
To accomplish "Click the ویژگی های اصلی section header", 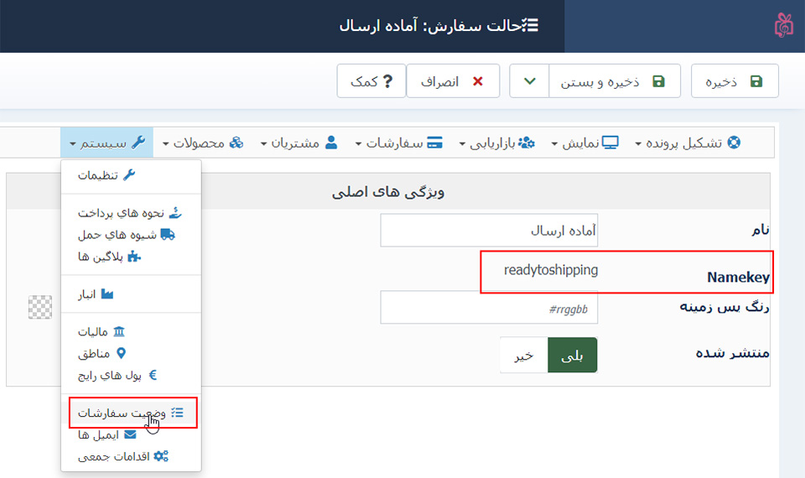I will point(388,192).
